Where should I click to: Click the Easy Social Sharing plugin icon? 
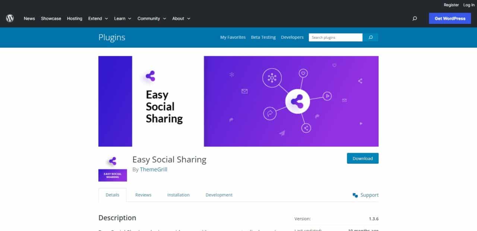(113, 167)
